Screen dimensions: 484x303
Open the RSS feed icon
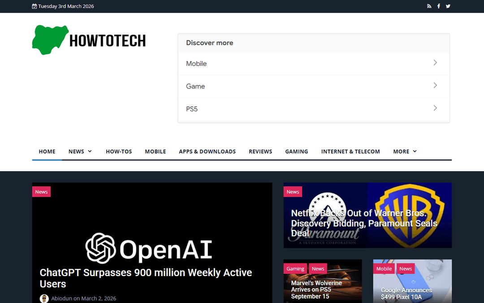tap(429, 6)
